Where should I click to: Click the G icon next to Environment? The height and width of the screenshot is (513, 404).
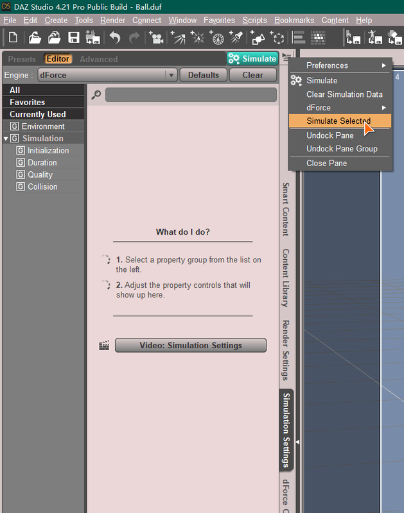pyautogui.click(x=14, y=126)
